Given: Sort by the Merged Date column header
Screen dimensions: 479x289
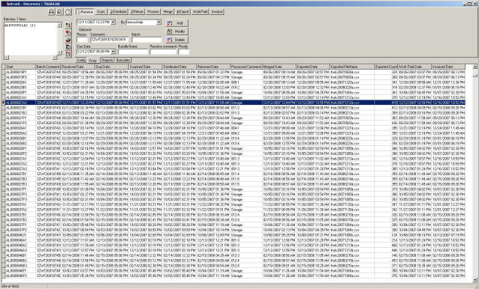Looking at the screenshot, I should (279, 67).
